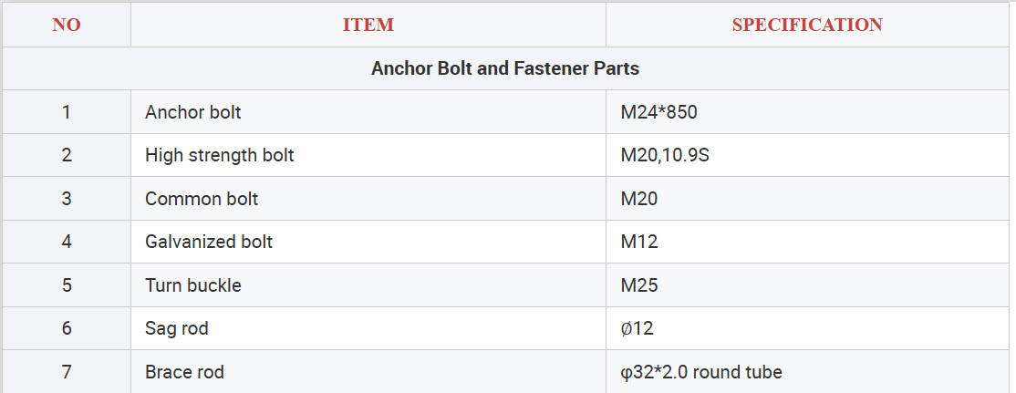Click the Ø12 specification cell
This screenshot has width=1016, height=393.
pos(637,328)
